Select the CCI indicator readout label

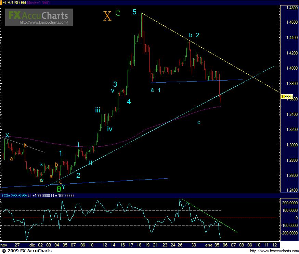click(x=37, y=195)
